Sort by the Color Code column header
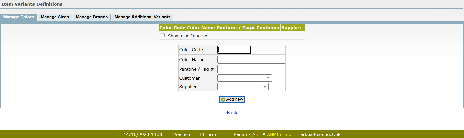The height and width of the screenshot is (138, 464). click(173, 28)
